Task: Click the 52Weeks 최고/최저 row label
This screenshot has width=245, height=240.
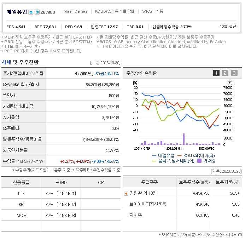Action: click(21, 85)
